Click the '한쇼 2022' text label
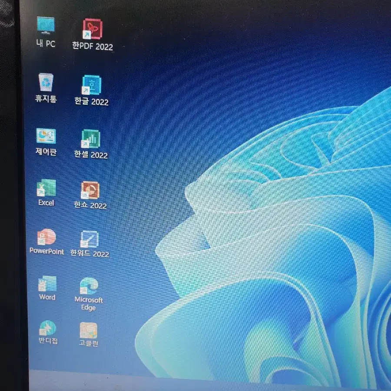The height and width of the screenshot is (391, 391). (x=90, y=205)
